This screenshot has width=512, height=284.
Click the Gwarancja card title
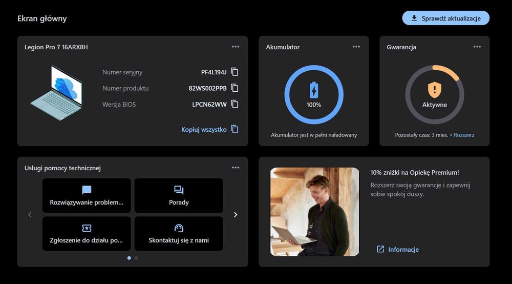coord(401,47)
